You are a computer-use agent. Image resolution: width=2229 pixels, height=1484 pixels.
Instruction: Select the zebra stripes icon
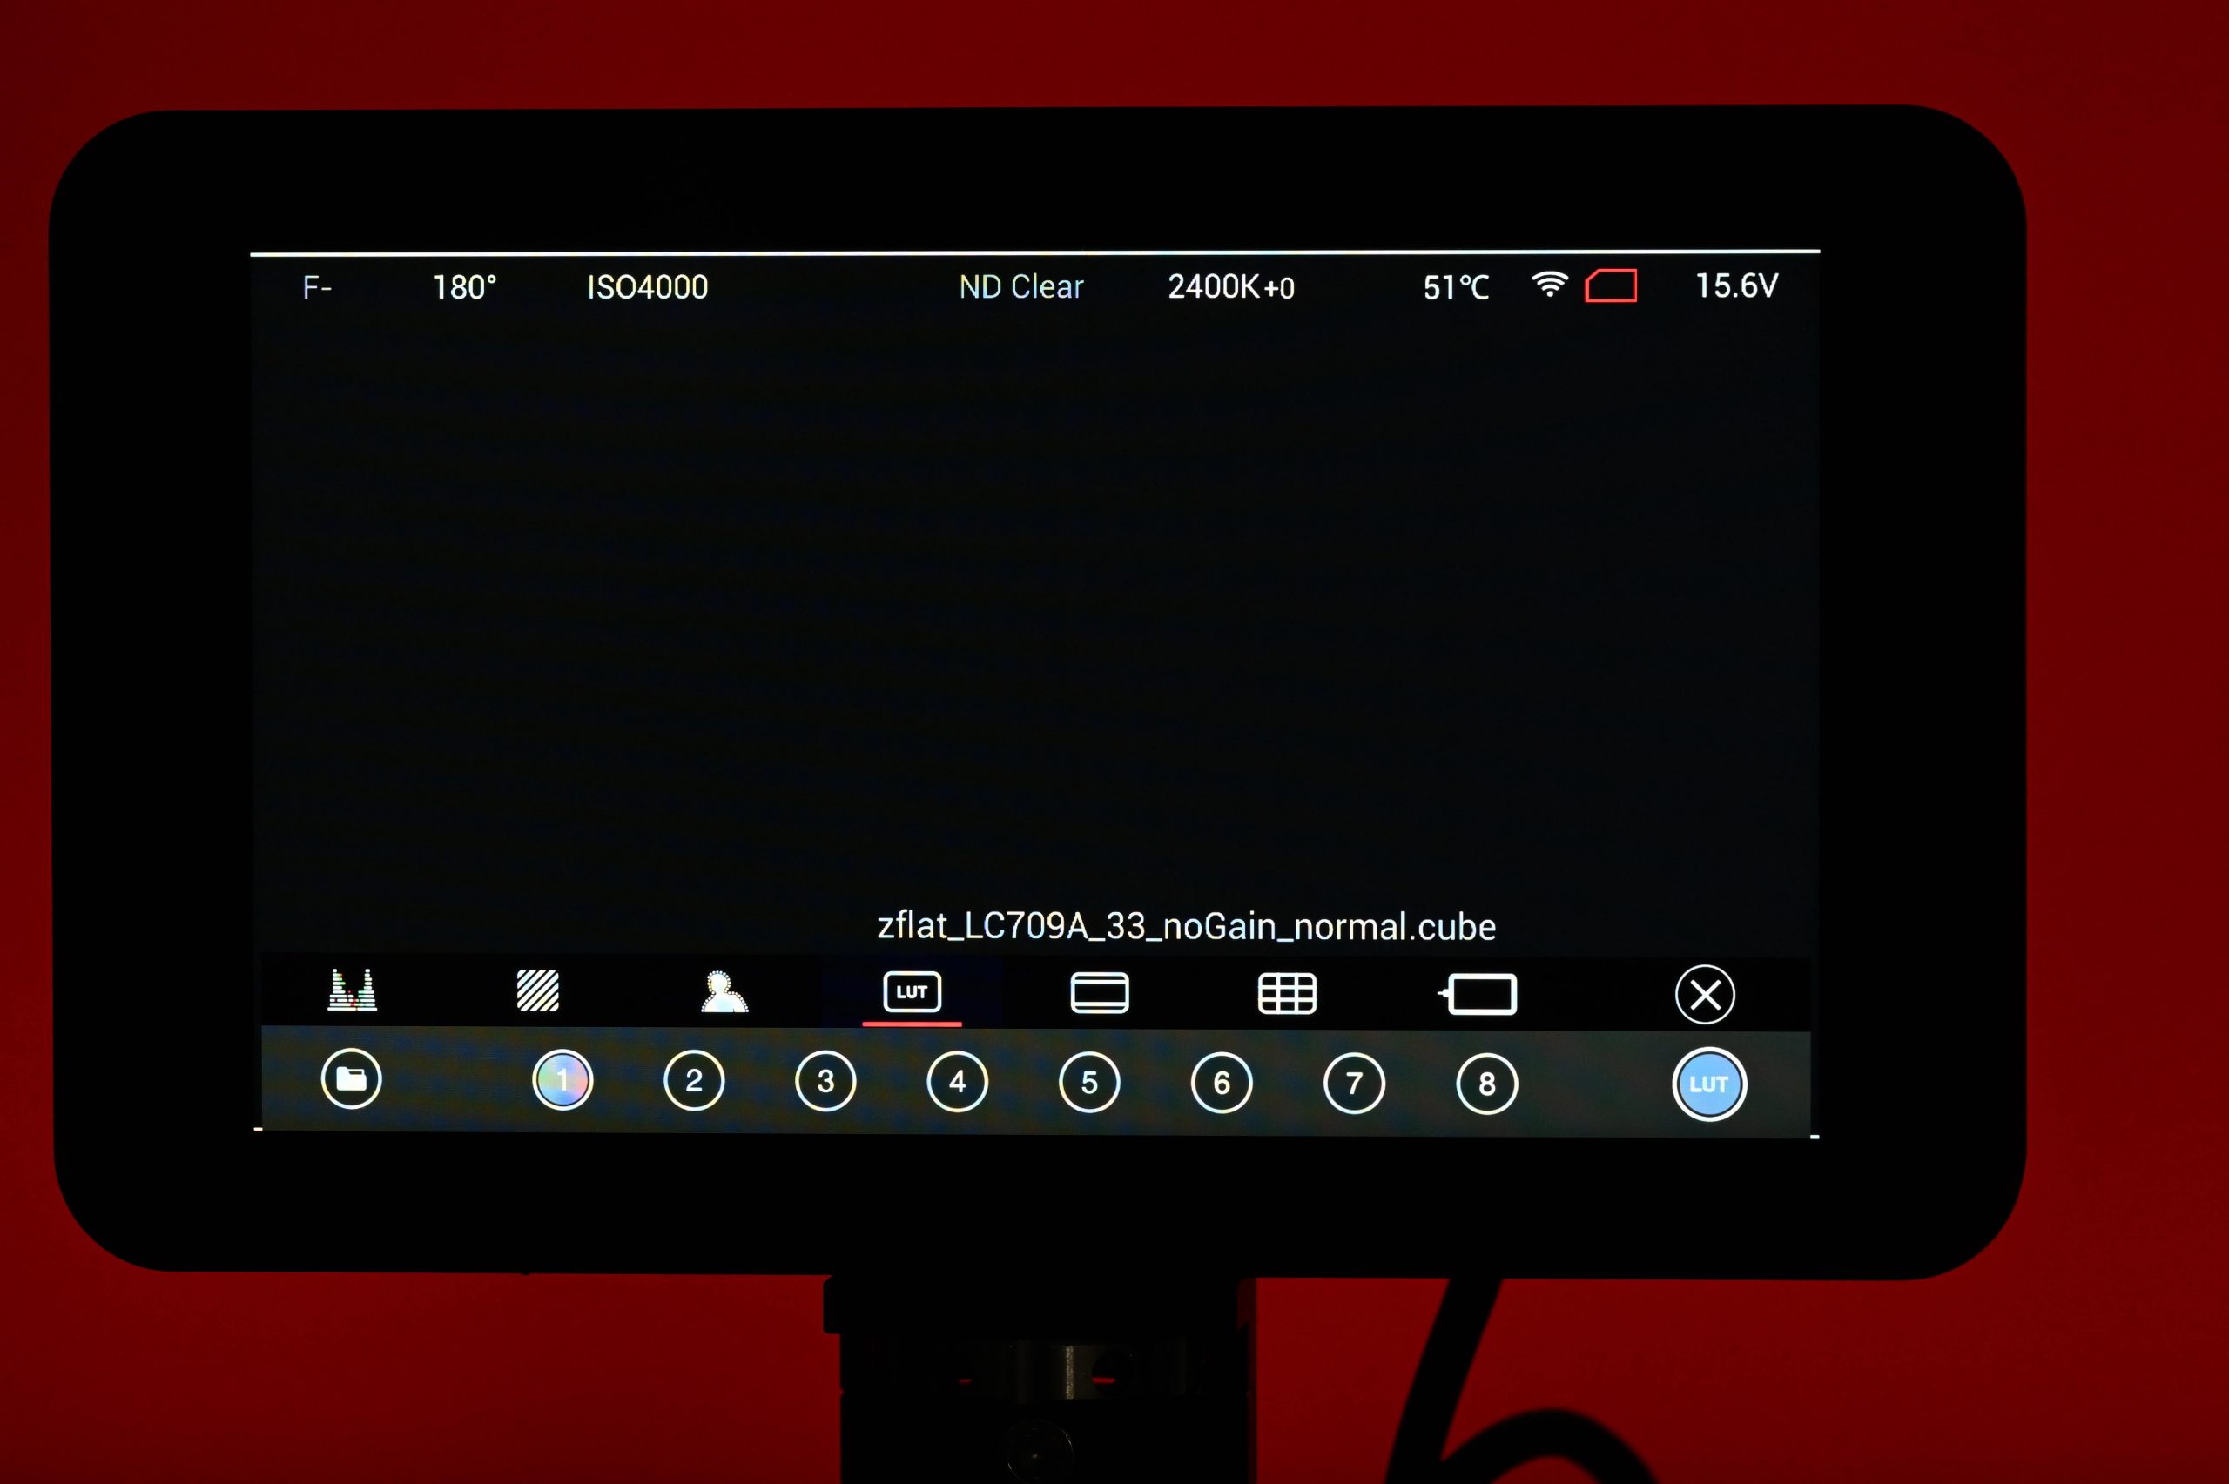537,990
